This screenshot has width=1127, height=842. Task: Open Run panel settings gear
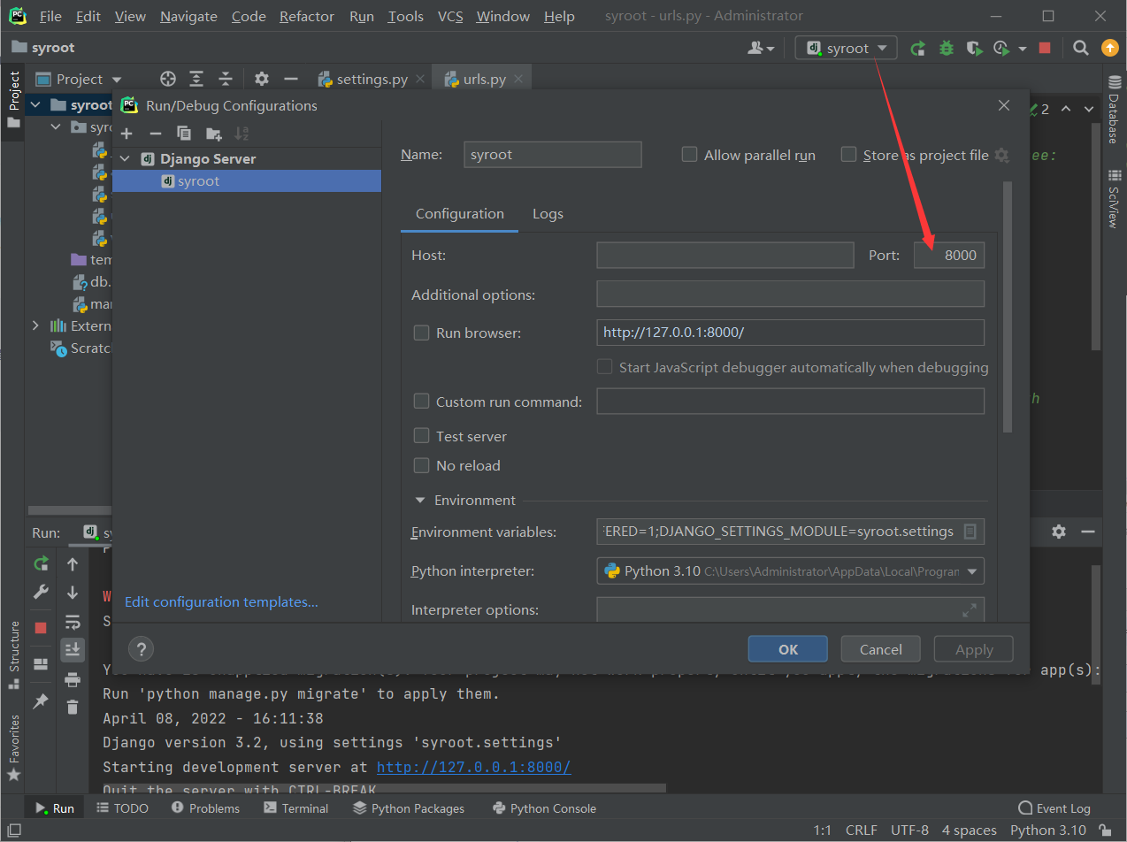click(1059, 532)
